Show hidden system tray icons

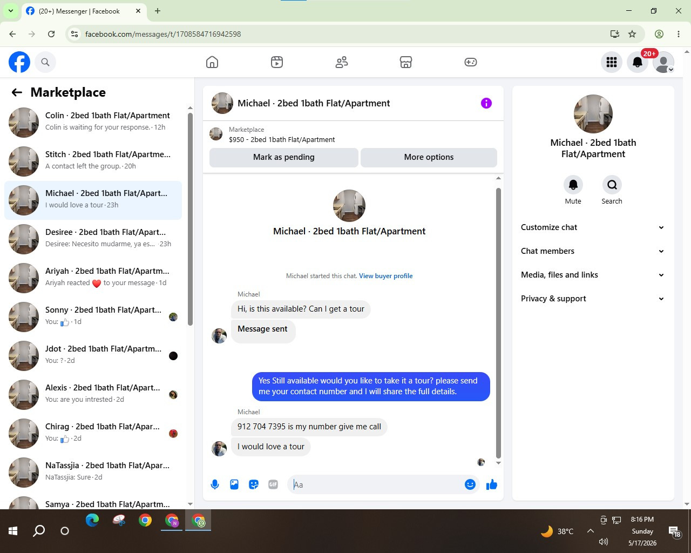(591, 531)
